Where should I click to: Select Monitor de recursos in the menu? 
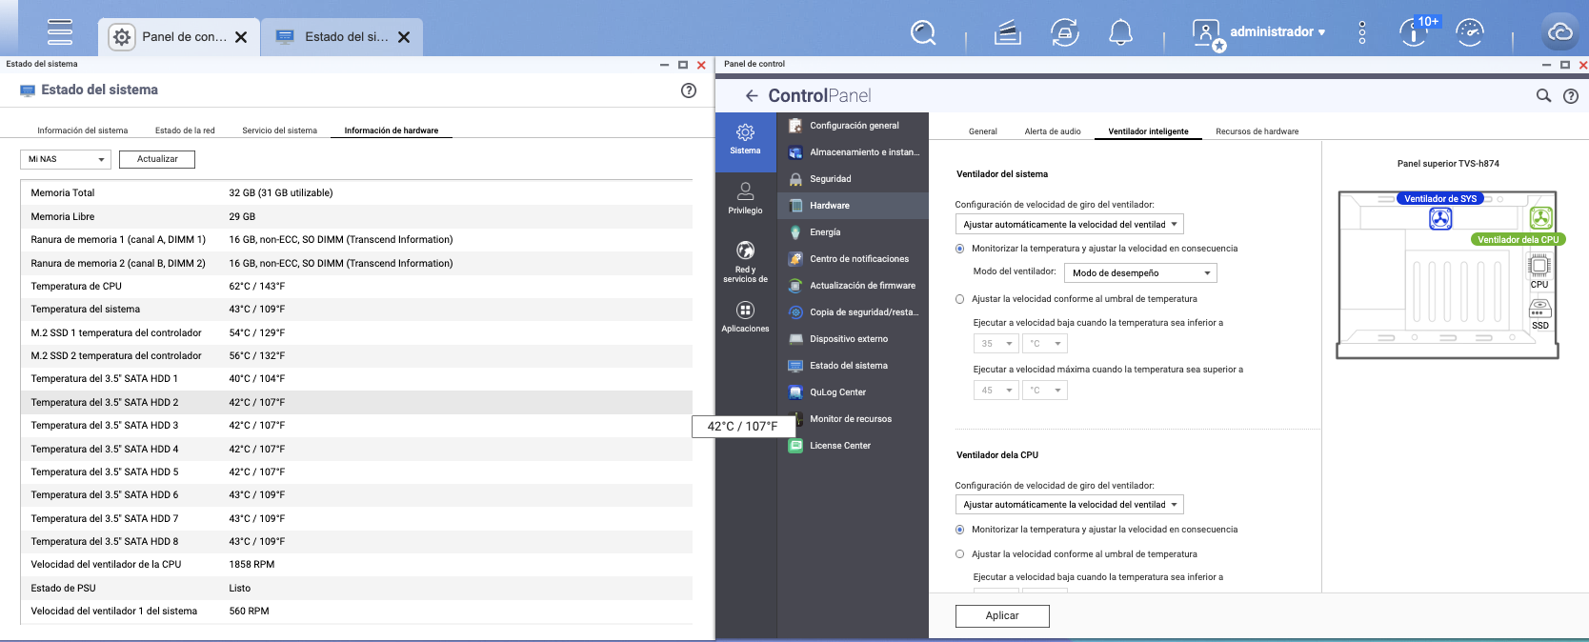[x=850, y=419]
